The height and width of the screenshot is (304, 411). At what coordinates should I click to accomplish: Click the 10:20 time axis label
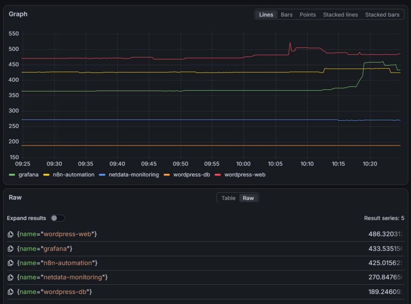(x=370, y=164)
